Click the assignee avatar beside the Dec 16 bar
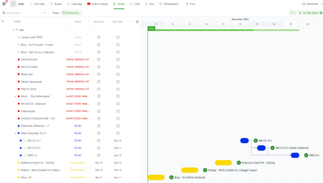 (x=255, y=141)
